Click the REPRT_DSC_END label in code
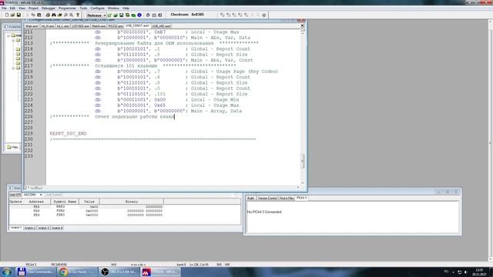 point(69,133)
